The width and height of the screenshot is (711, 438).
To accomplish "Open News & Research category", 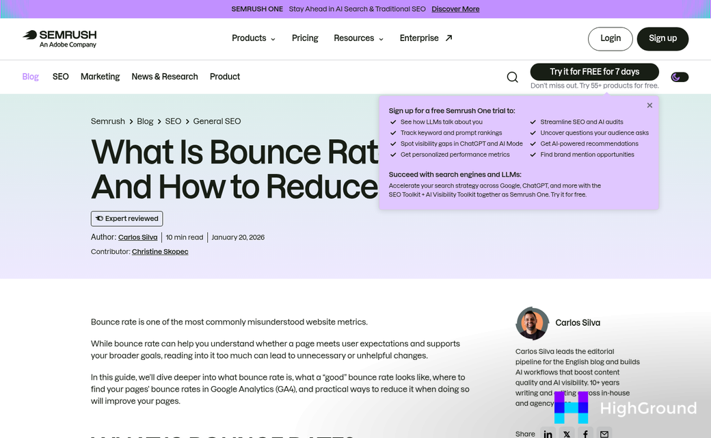I will click(165, 77).
